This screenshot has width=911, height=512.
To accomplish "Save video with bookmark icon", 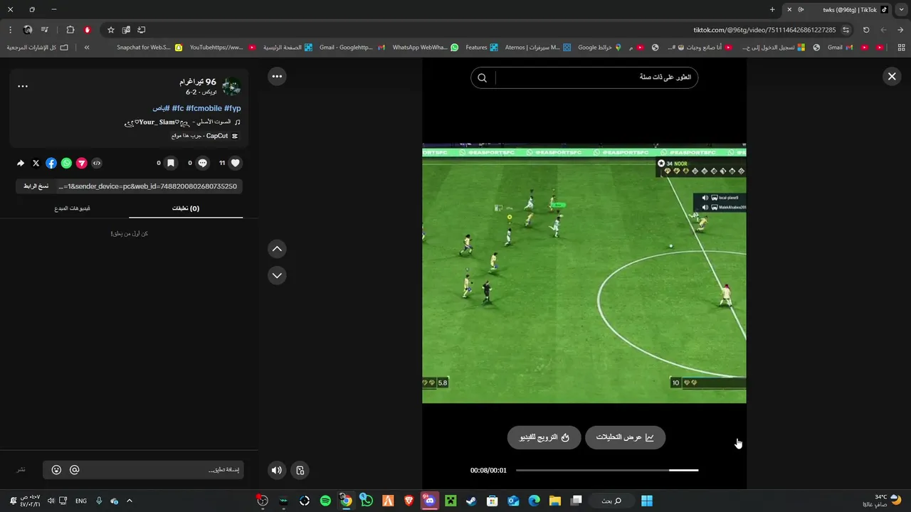I will (x=171, y=163).
